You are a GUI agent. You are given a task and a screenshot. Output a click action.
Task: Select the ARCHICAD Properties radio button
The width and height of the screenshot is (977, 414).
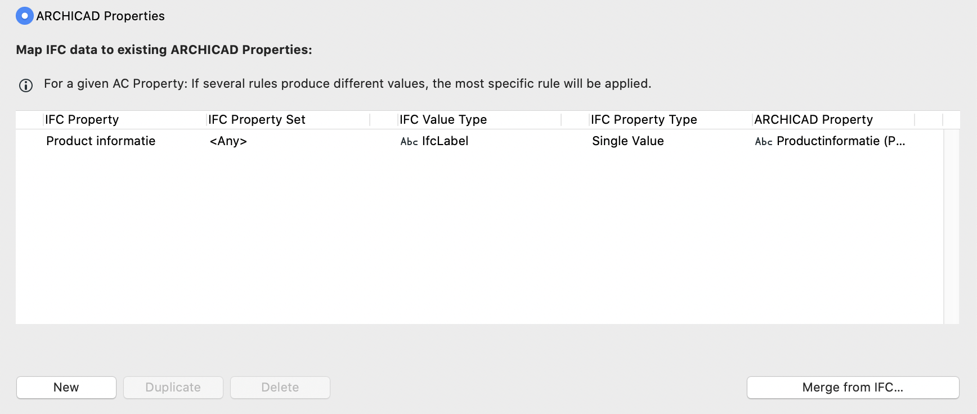point(25,16)
